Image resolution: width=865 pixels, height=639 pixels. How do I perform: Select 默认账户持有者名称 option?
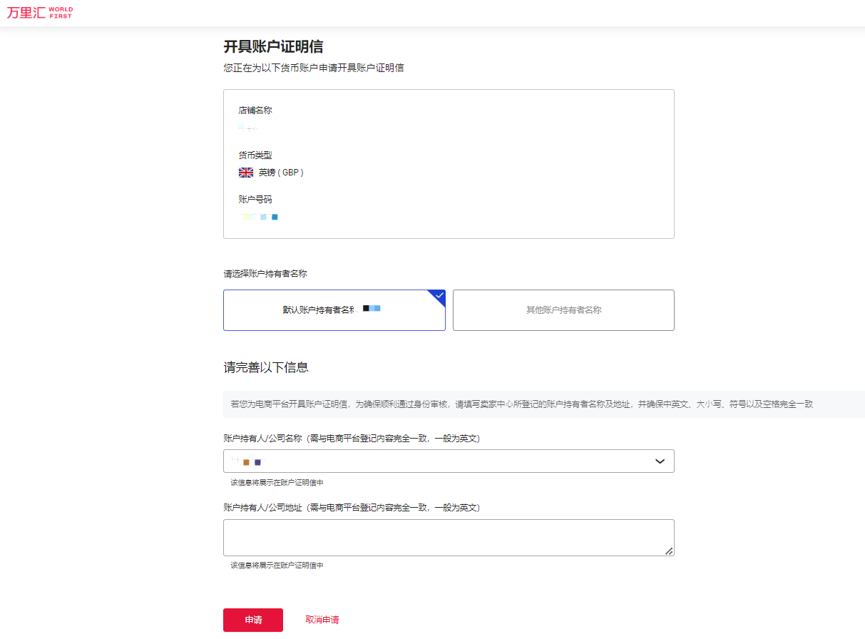(x=334, y=310)
